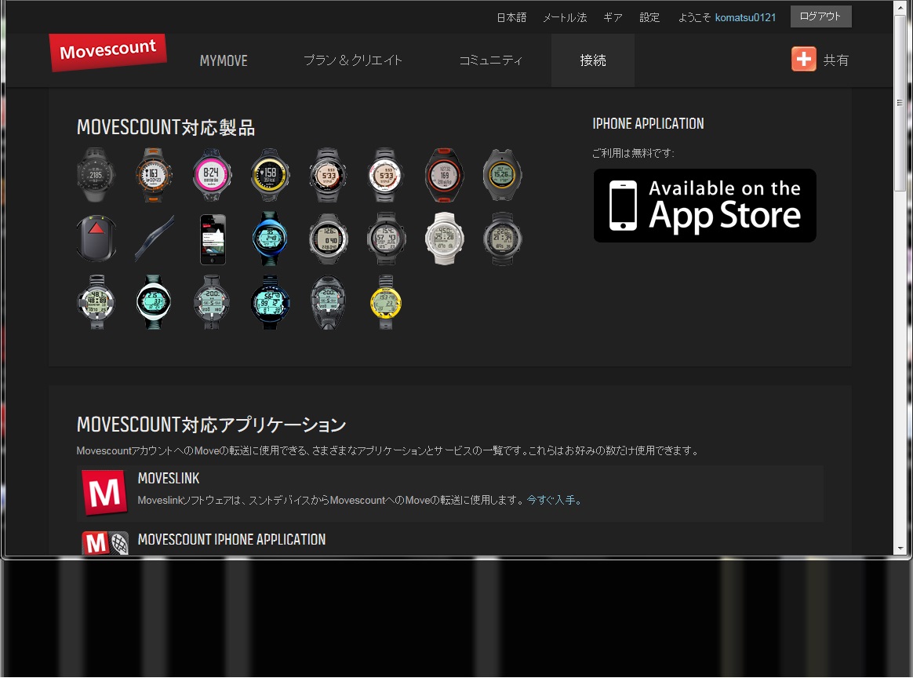Select the dark blue dive computer showing 56

point(270,302)
